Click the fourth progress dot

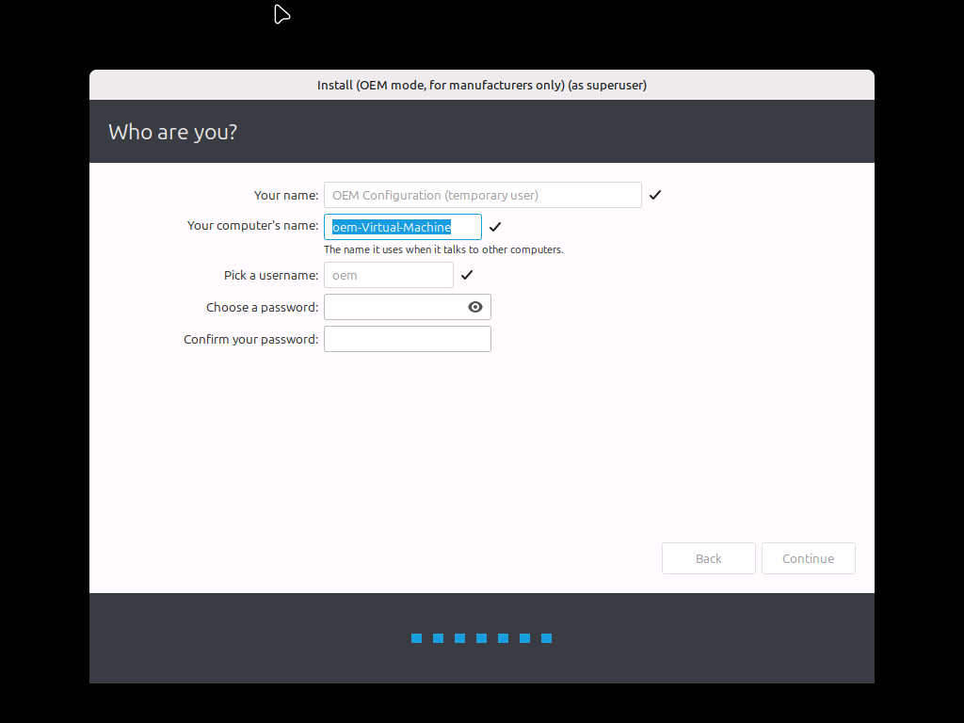click(x=481, y=638)
